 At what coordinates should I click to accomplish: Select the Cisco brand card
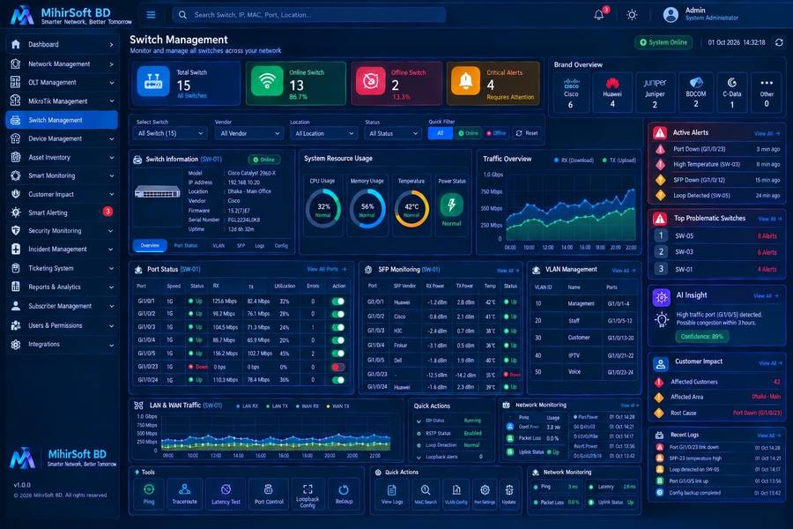coord(570,93)
